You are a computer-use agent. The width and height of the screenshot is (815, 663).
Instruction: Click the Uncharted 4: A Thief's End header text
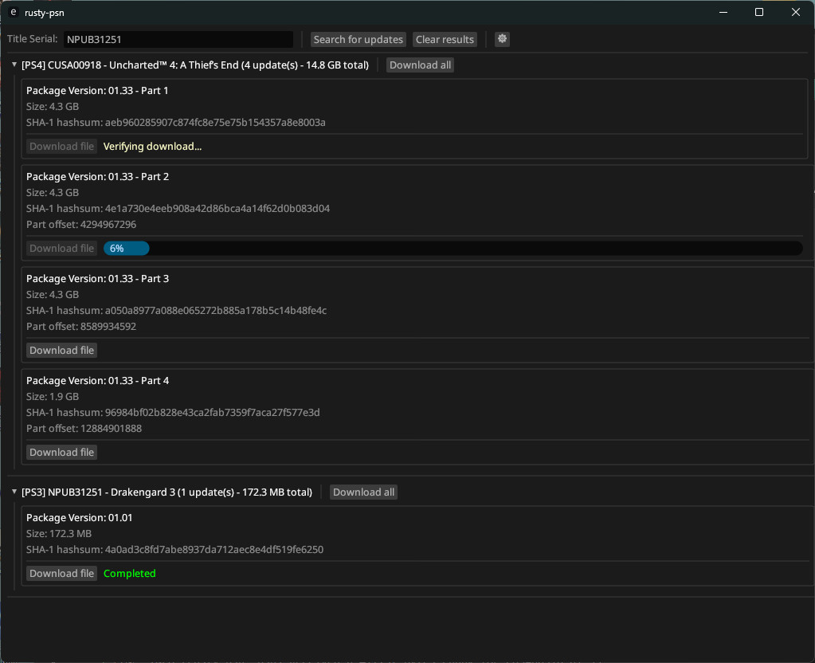pos(195,65)
